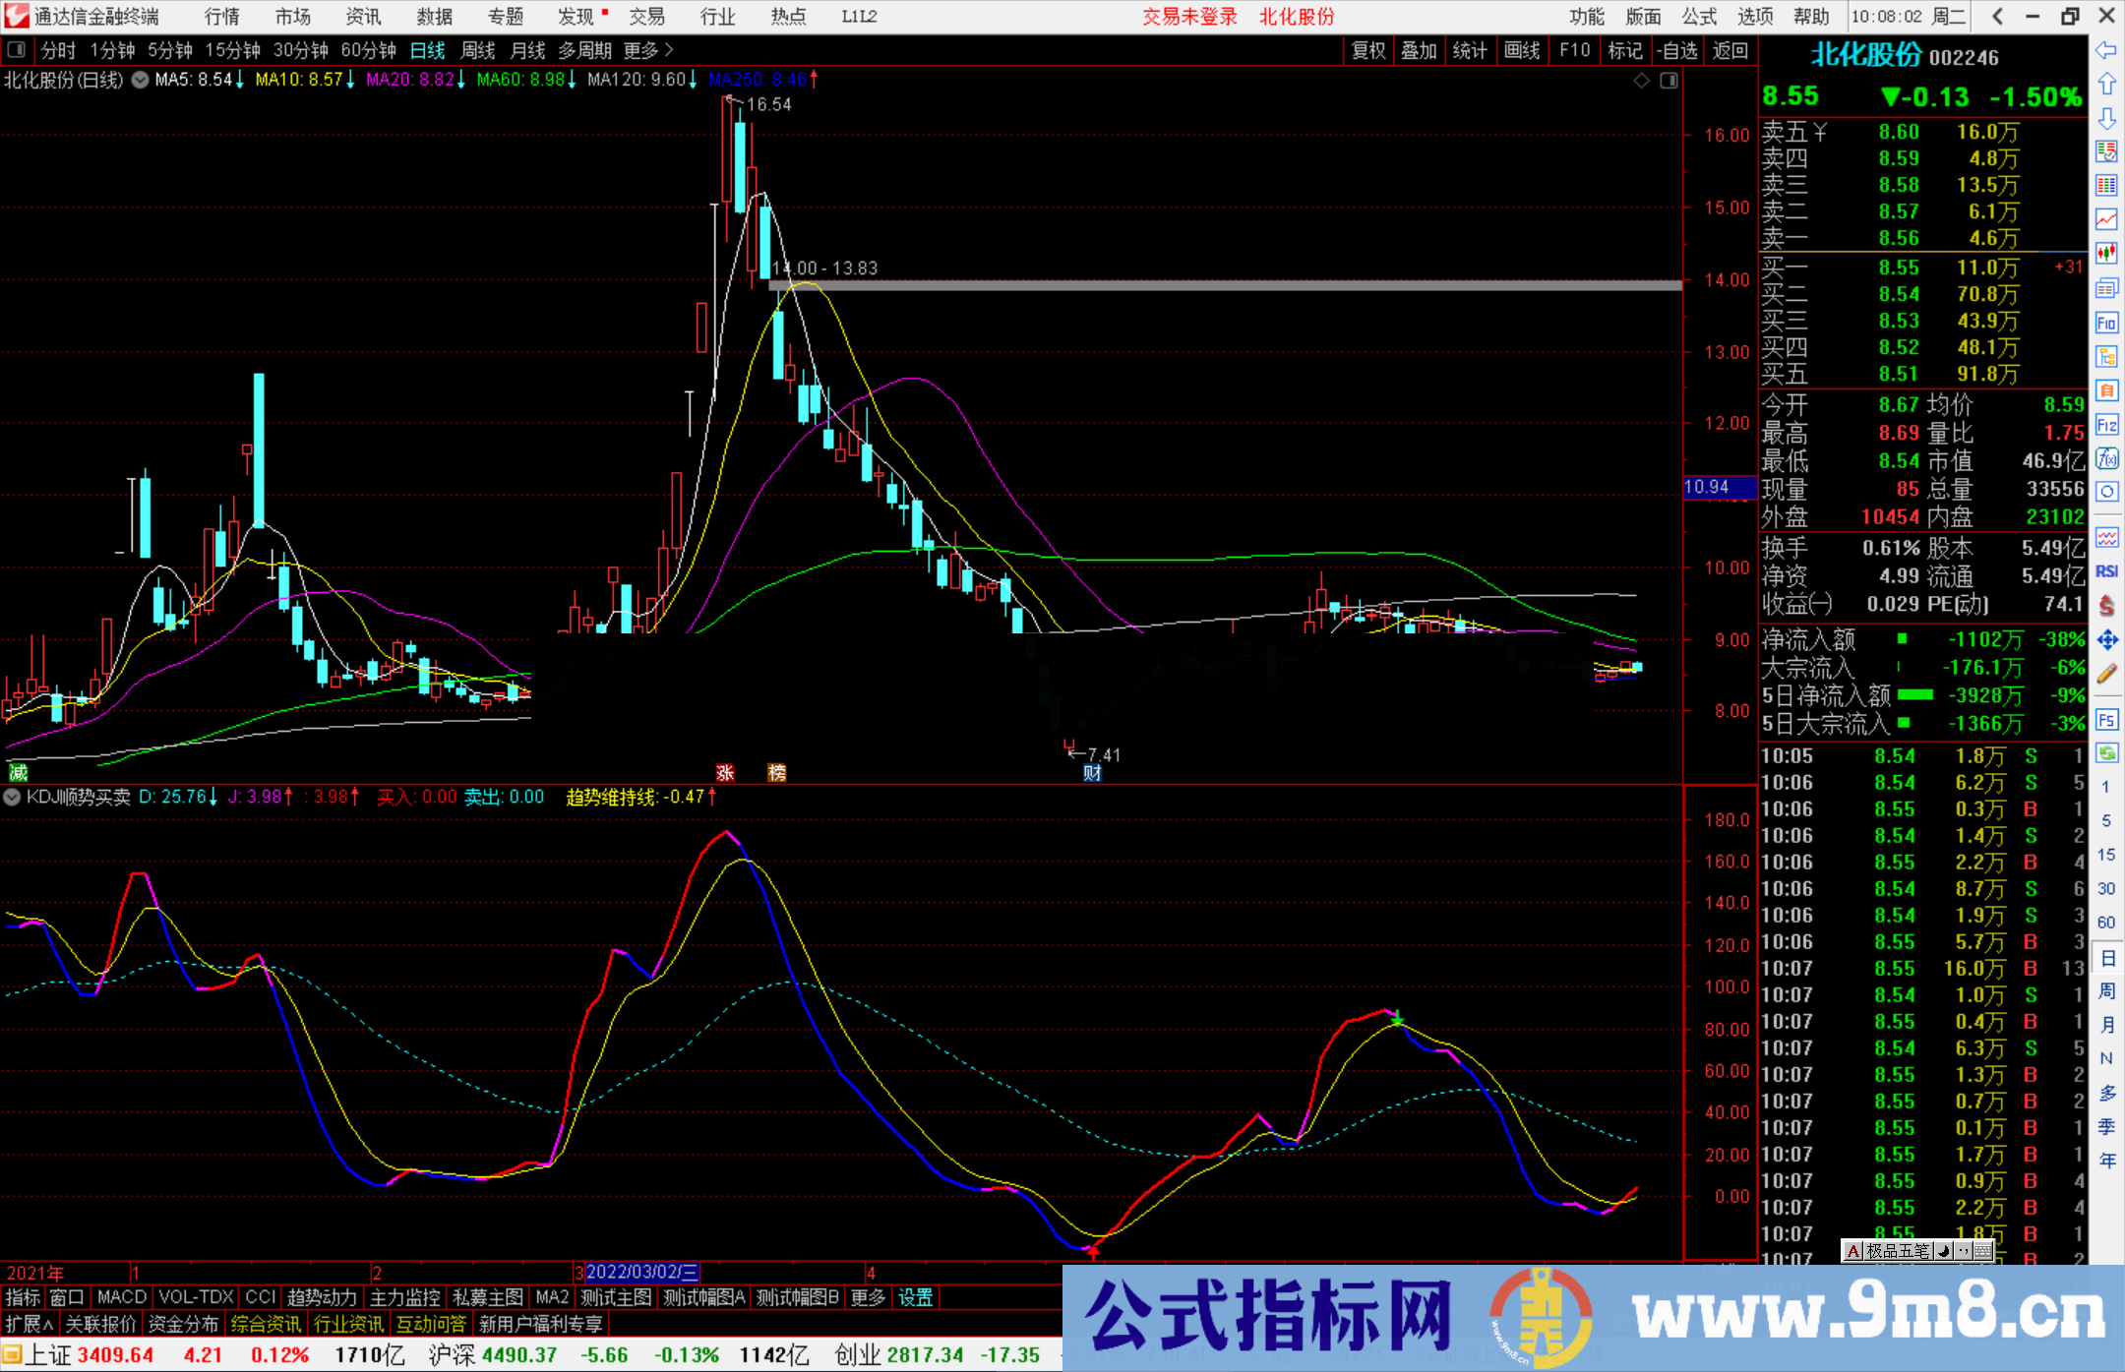Screen dimensions: 2125x1372
Task: Switch to the 60分钟 tab
Action: click(x=368, y=50)
